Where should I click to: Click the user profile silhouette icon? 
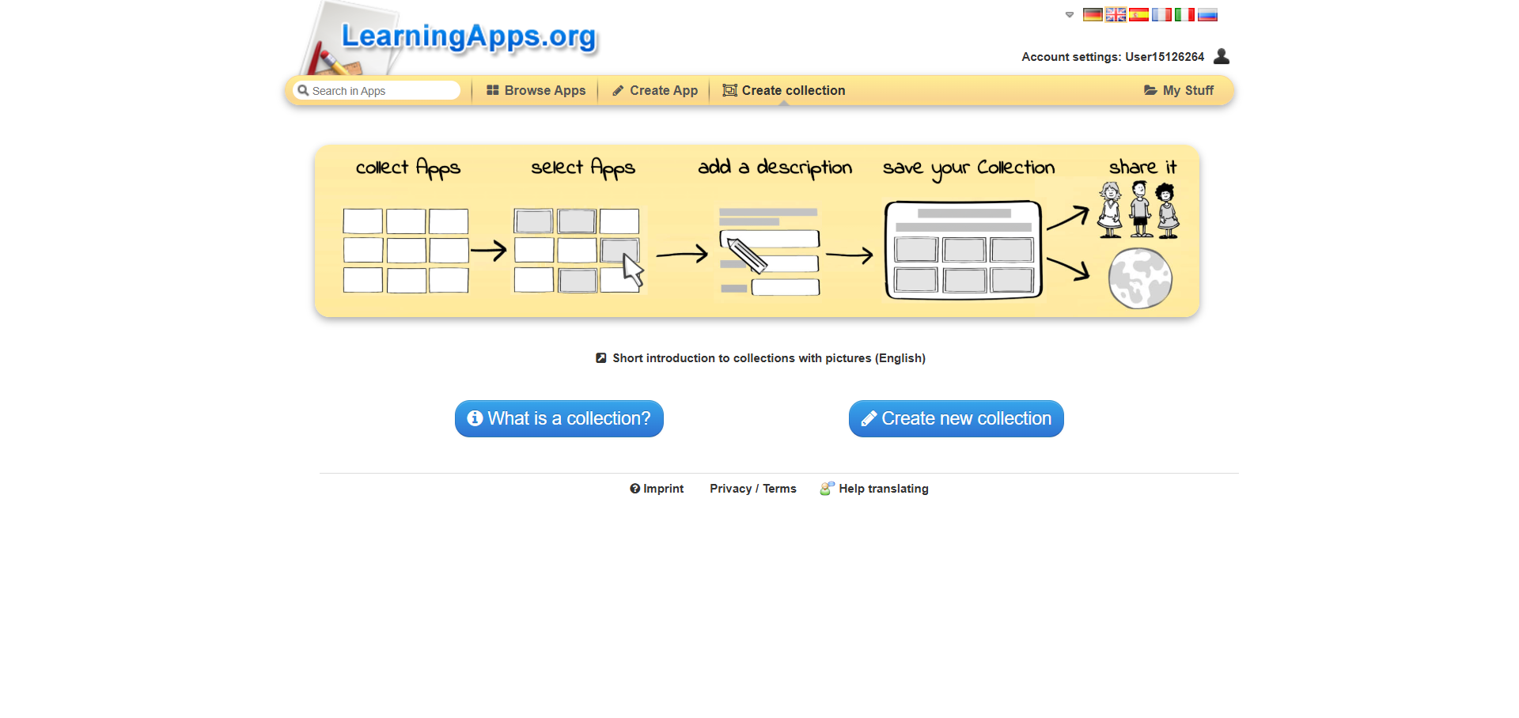[x=1222, y=56]
